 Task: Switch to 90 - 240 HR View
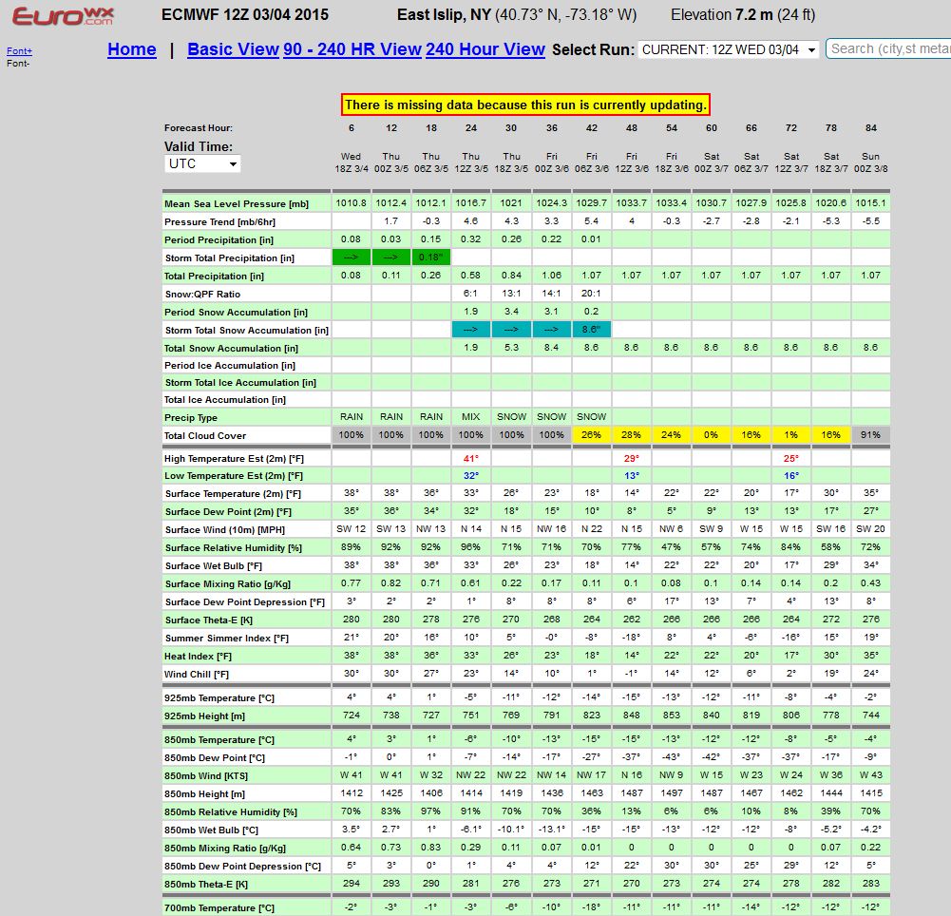click(352, 49)
